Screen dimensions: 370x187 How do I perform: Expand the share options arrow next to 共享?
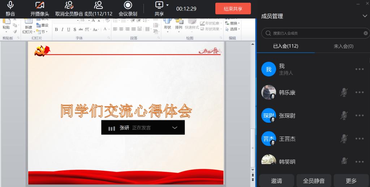168,5
